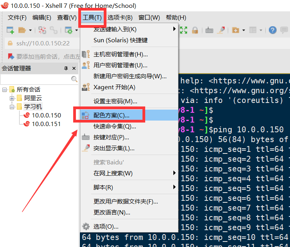Select the 所有会话 root item
Screen dimensions: 290x247
click(x=29, y=90)
